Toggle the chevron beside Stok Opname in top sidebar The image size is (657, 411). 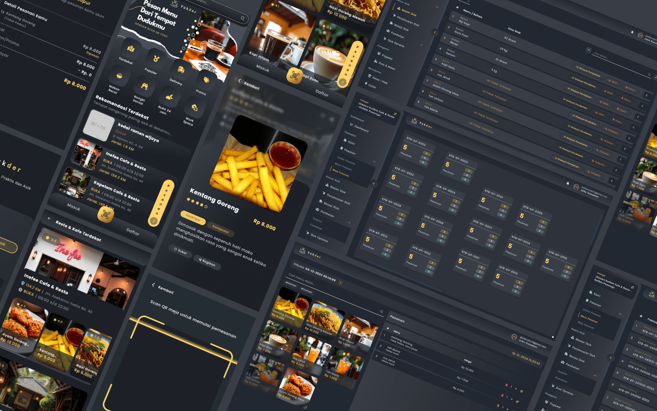pyautogui.click(x=422, y=45)
